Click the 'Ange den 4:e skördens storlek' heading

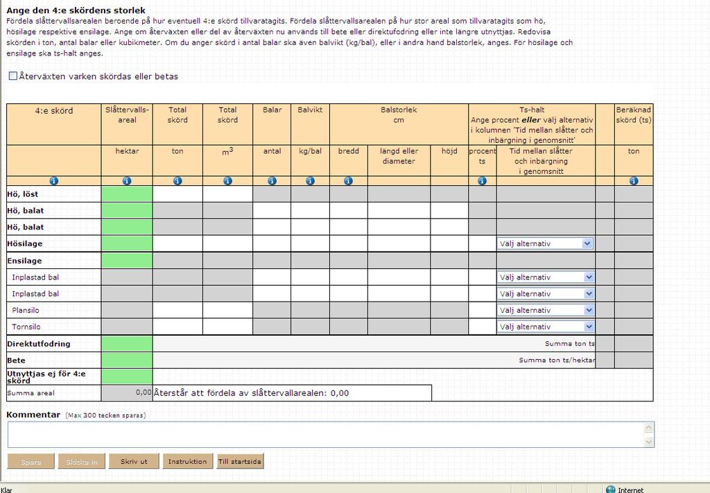(76, 10)
